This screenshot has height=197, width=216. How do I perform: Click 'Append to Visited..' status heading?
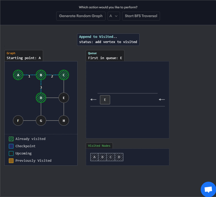point(98,37)
